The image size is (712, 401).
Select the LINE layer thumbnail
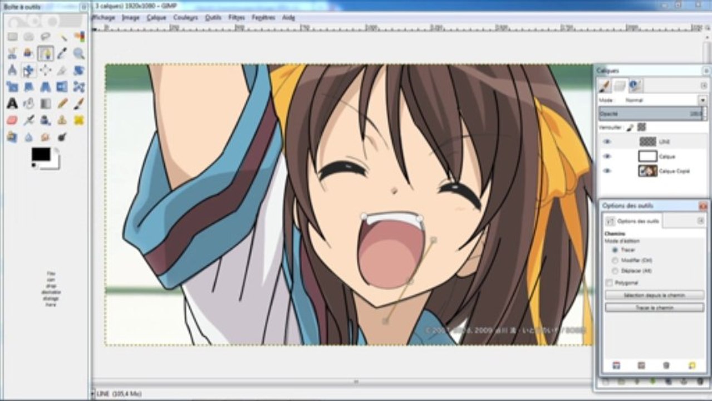click(x=647, y=141)
